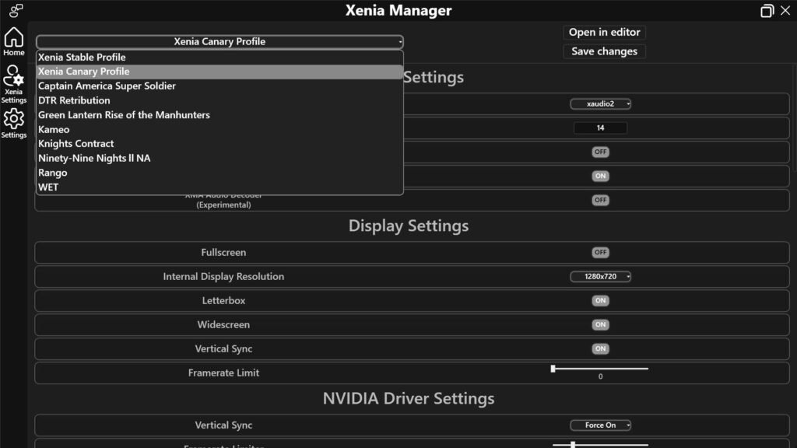Open the Xenia Settings sidebar icon

coord(14,84)
